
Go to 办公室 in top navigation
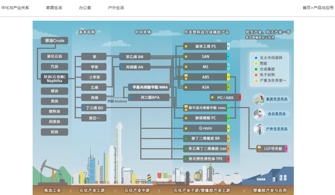click(85, 8)
